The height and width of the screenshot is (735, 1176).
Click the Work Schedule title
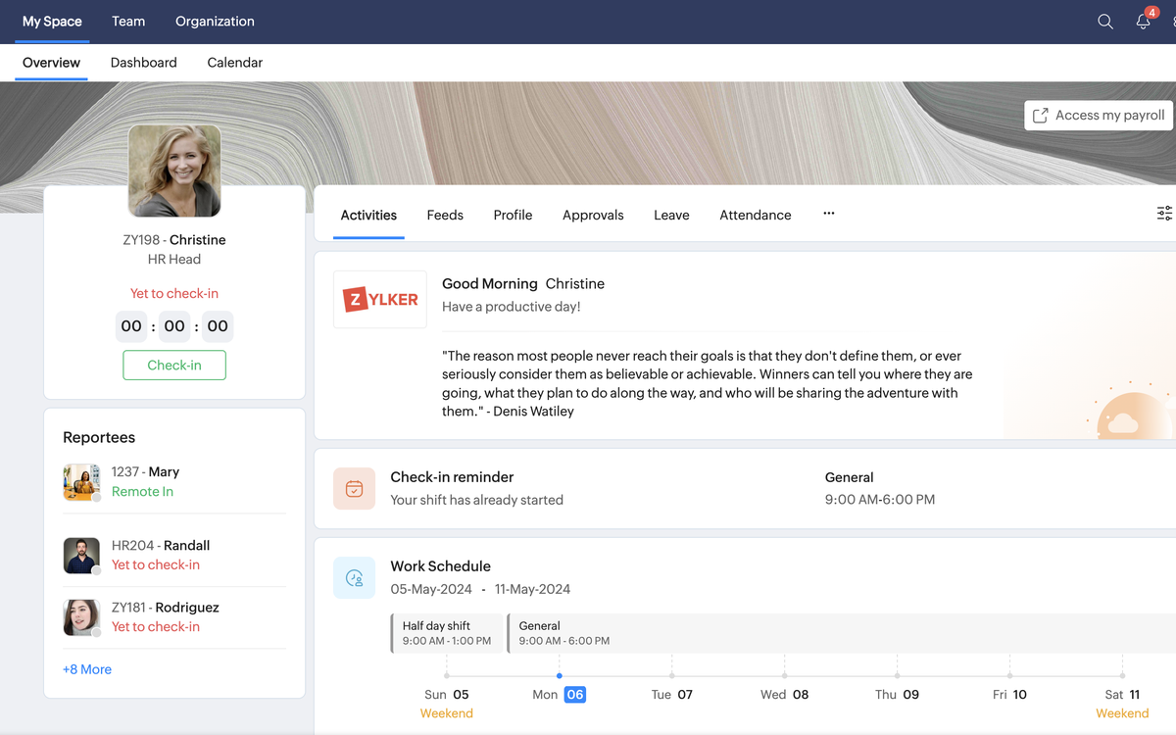pyautogui.click(x=440, y=566)
